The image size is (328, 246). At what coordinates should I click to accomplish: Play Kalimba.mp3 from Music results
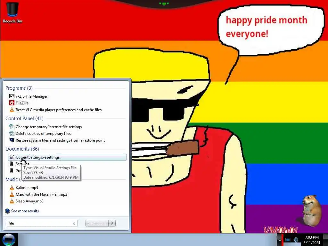tap(27, 188)
